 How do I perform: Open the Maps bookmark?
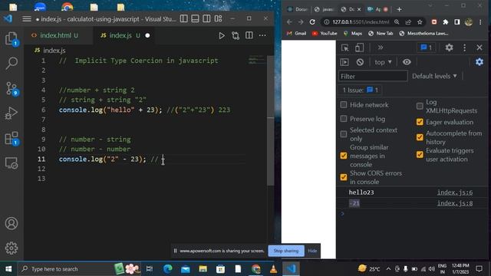pos(353,33)
